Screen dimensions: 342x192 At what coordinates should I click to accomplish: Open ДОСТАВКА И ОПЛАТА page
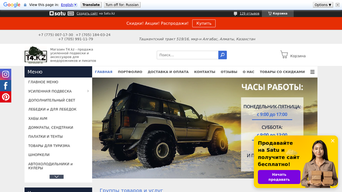coord(168,72)
